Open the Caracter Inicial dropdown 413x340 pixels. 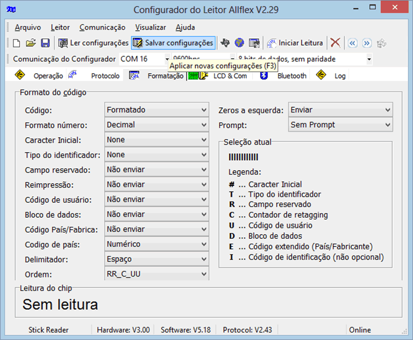coord(157,140)
